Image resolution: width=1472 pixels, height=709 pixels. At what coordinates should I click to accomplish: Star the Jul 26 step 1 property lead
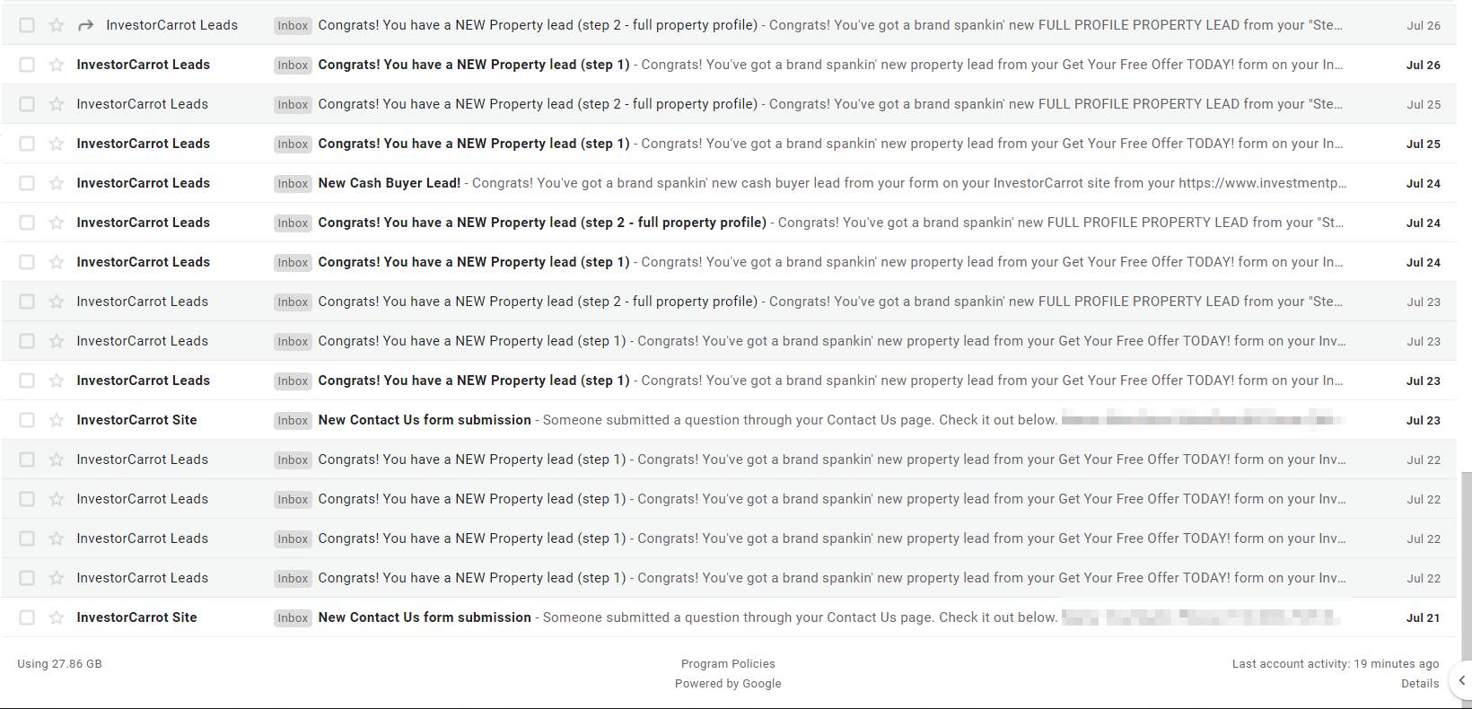click(x=57, y=65)
